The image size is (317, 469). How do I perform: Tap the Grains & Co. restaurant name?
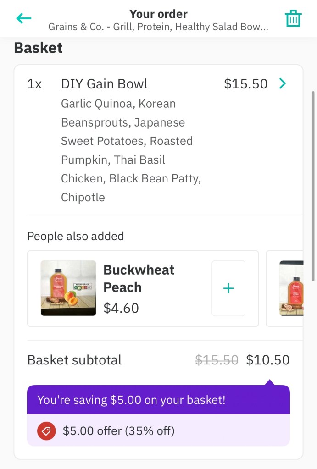(158, 27)
